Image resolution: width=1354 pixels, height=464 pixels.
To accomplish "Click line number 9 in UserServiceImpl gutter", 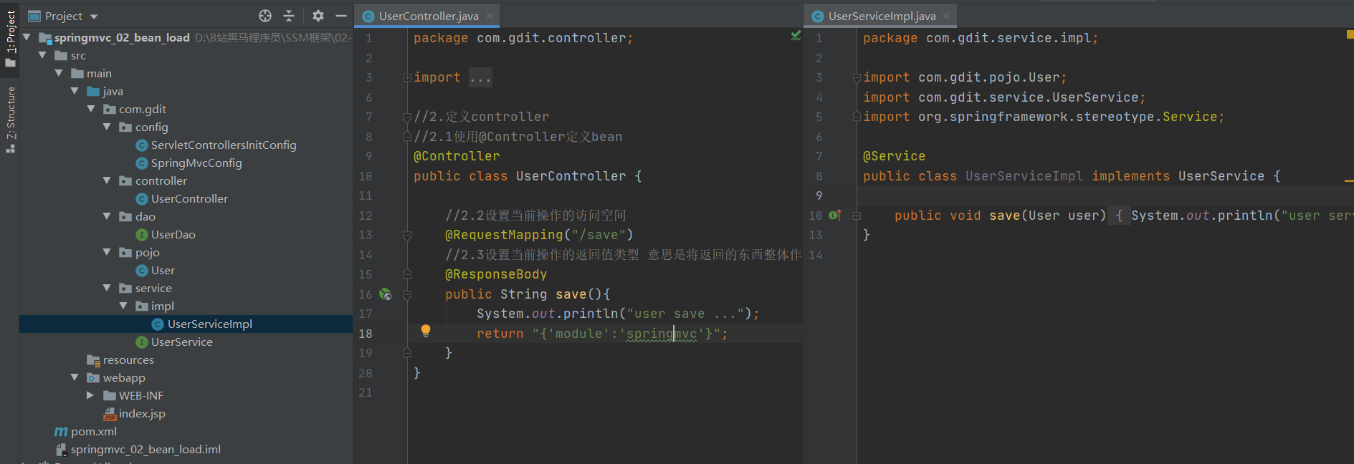I will (x=819, y=195).
